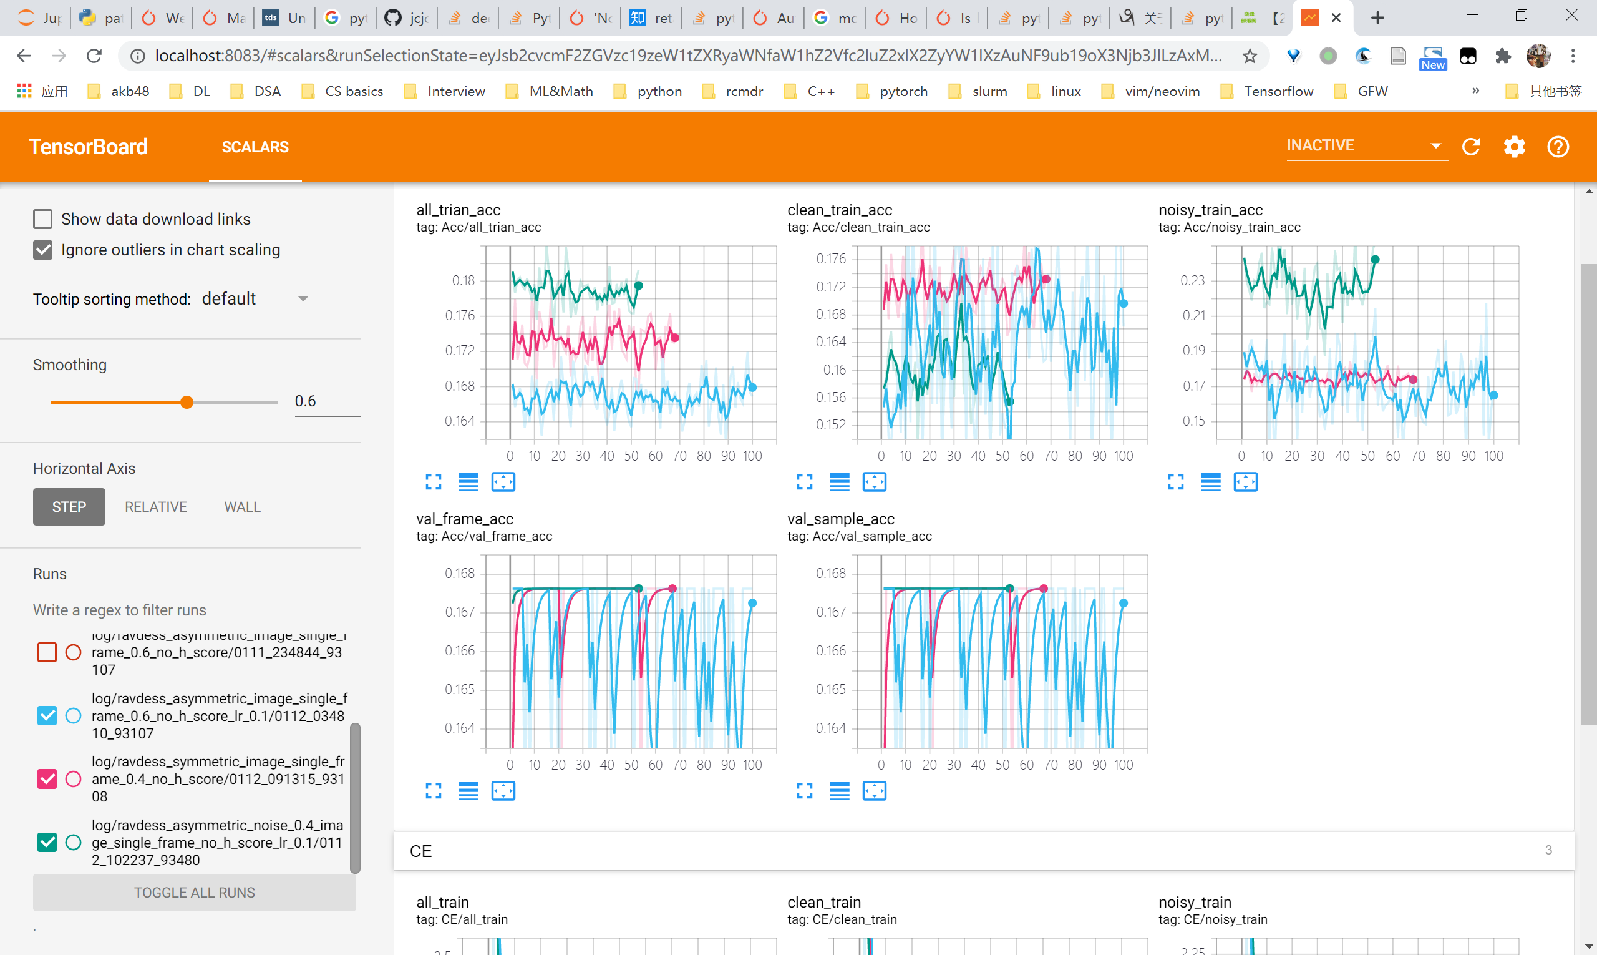1597x955 pixels.
Task: Expand noisy_train_acc chart to full size
Action: click(1176, 482)
